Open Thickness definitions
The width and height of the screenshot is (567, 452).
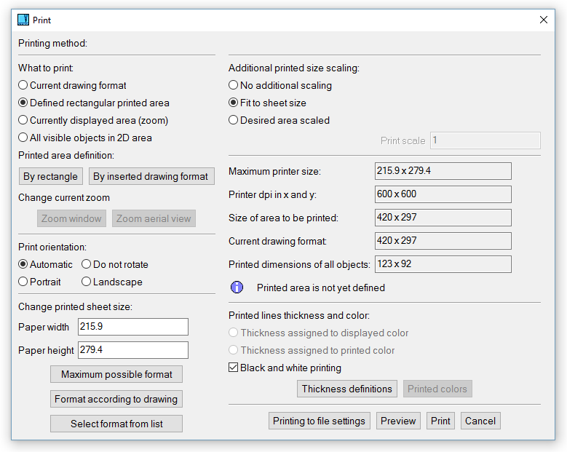point(347,389)
